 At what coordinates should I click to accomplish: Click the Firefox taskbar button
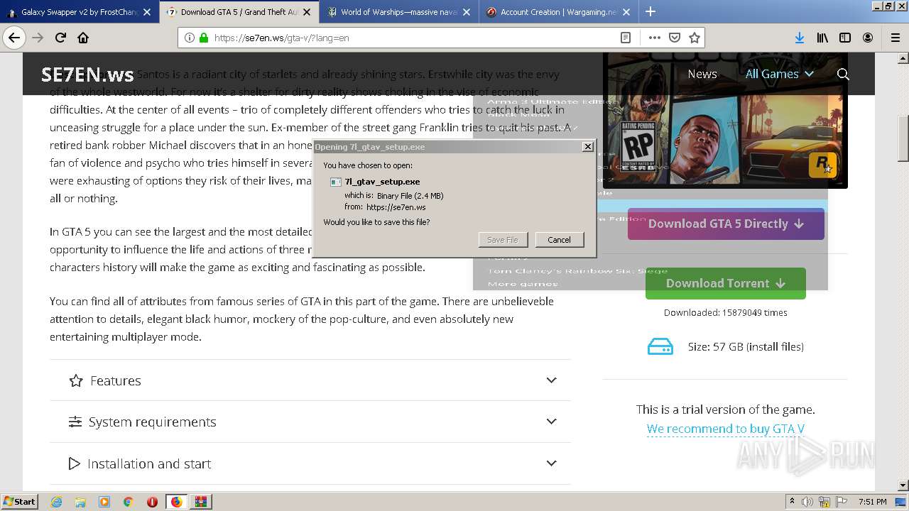[x=176, y=502]
